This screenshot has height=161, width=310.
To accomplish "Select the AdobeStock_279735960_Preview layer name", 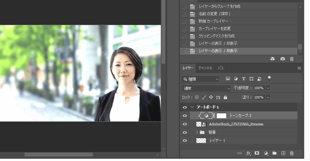I will pos(236,124).
